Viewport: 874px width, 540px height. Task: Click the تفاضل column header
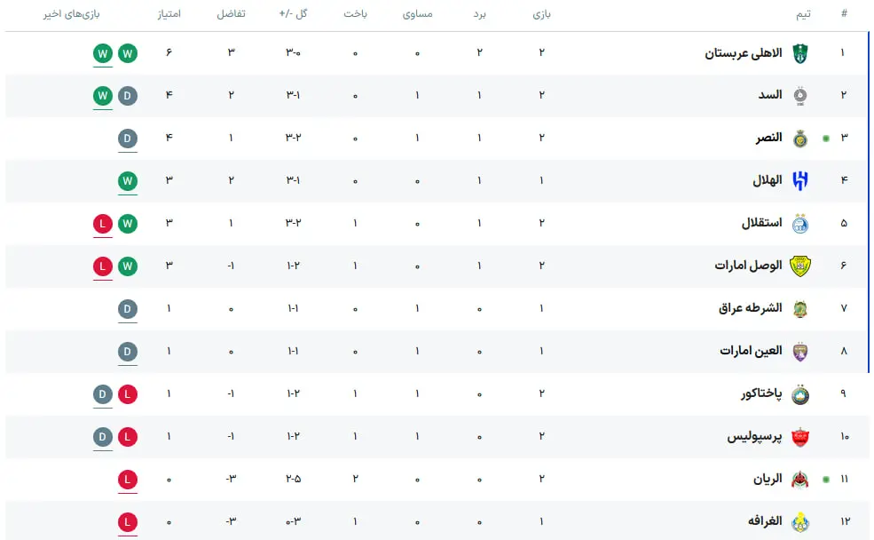[x=231, y=14]
